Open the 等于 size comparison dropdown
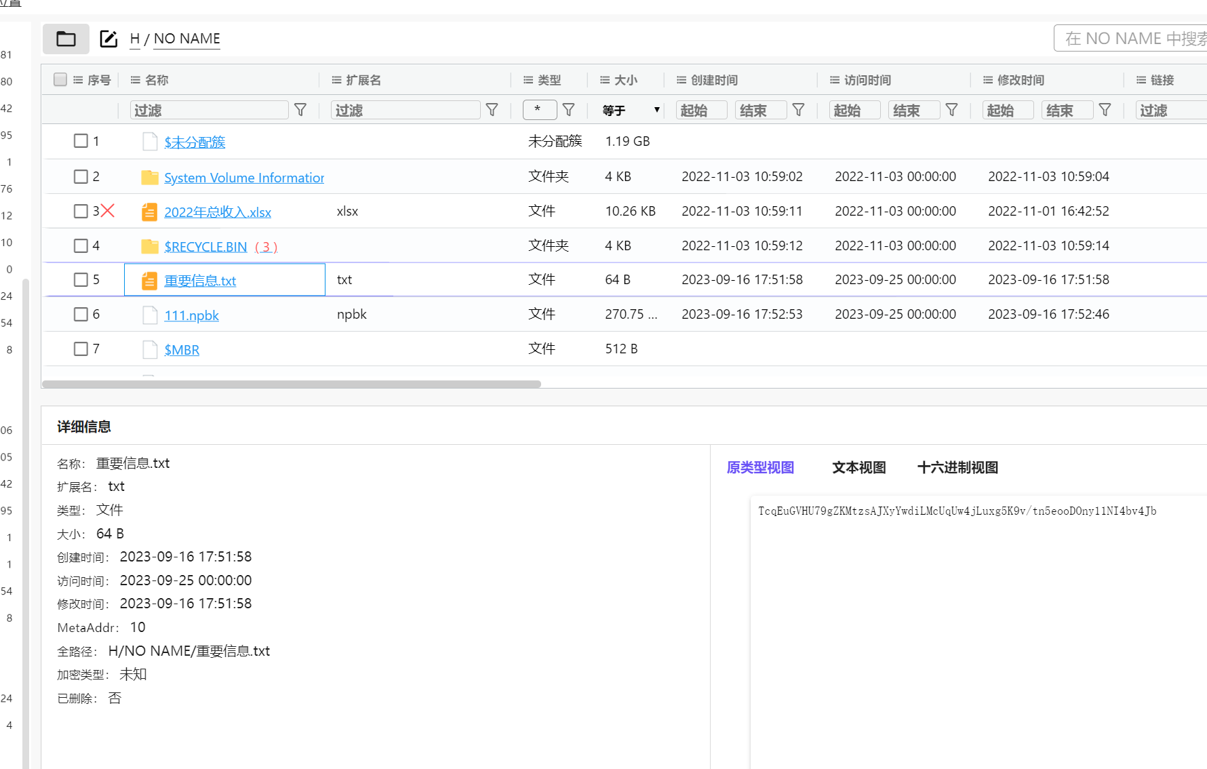The image size is (1207, 769). pos(631,110)
